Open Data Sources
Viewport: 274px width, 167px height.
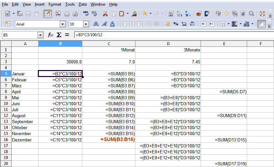243,14
